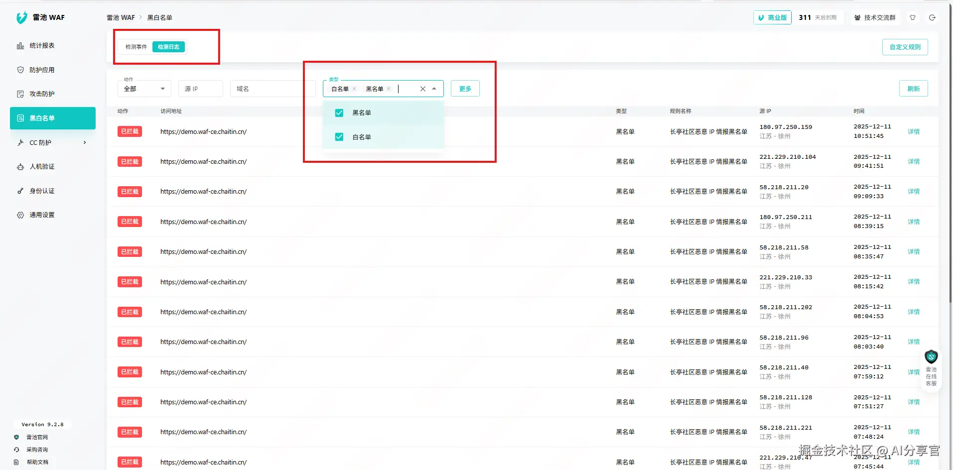
Task: Open 详情 for IP 58.218.211.128
Action: click(914, 402)
